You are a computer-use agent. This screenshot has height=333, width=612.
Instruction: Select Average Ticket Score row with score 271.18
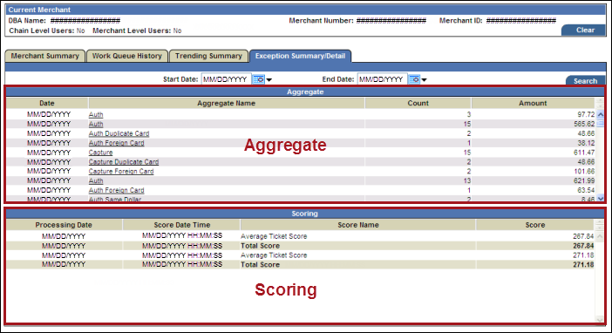(300, 255)
